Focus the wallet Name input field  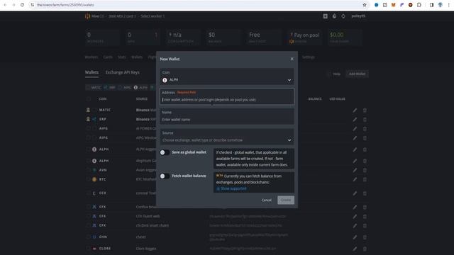(227, 116)
